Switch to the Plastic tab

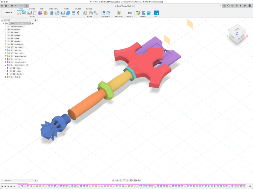click(x=66, y=9)
